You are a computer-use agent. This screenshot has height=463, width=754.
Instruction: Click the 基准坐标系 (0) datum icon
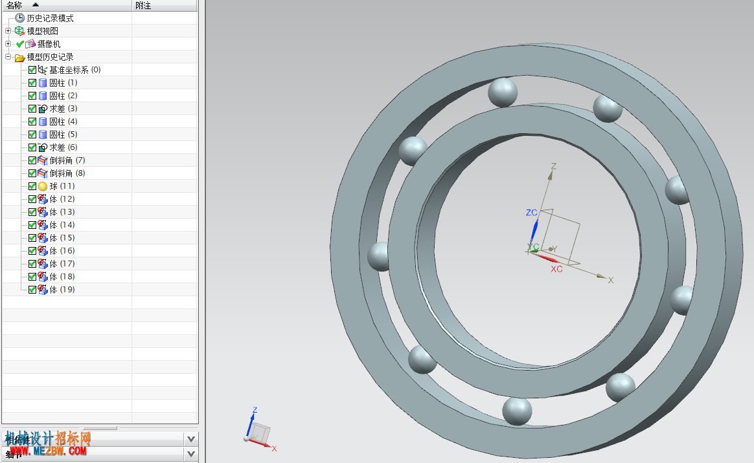(43, 70)
